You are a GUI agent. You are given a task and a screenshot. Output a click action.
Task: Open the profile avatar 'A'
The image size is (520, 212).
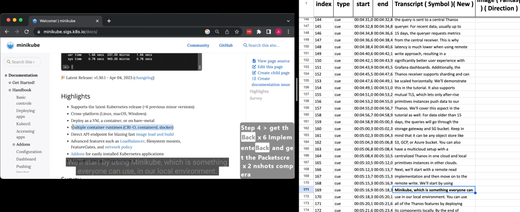[x=279, y=32]
